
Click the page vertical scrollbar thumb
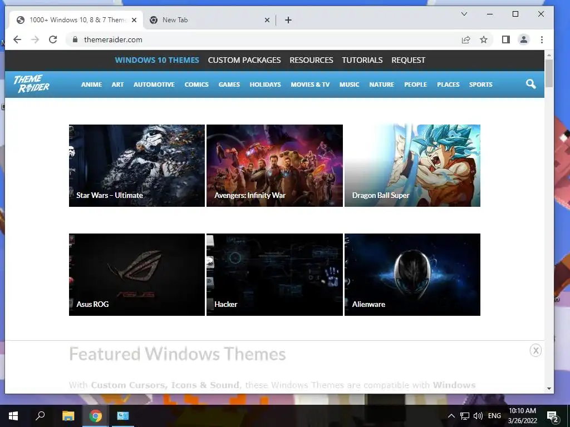point(549,73)
